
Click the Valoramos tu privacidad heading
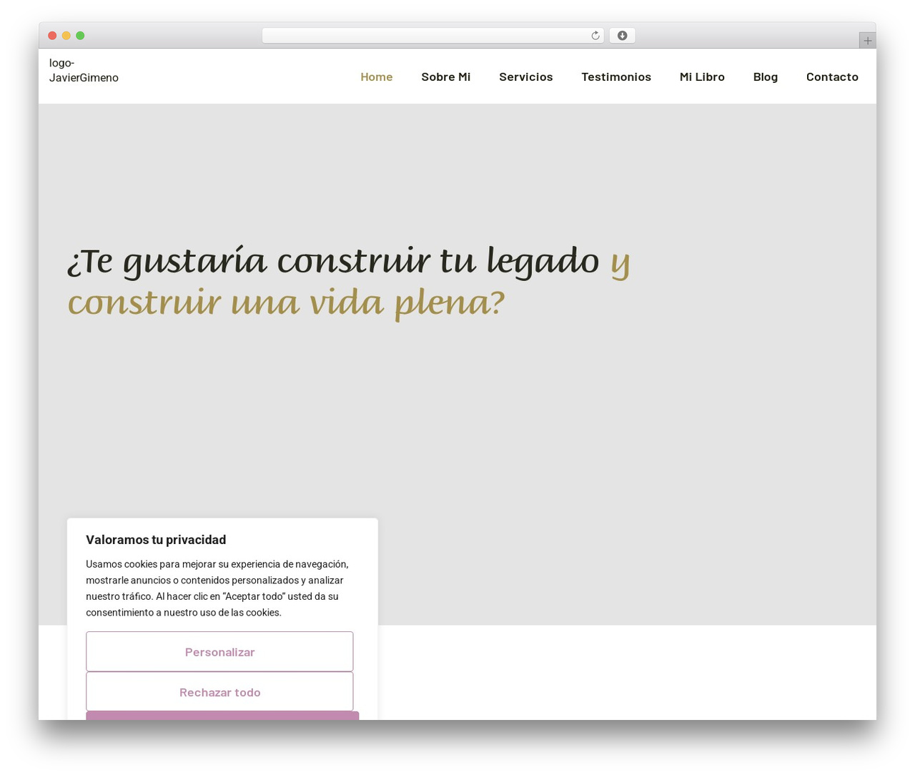tap(156, 540)
